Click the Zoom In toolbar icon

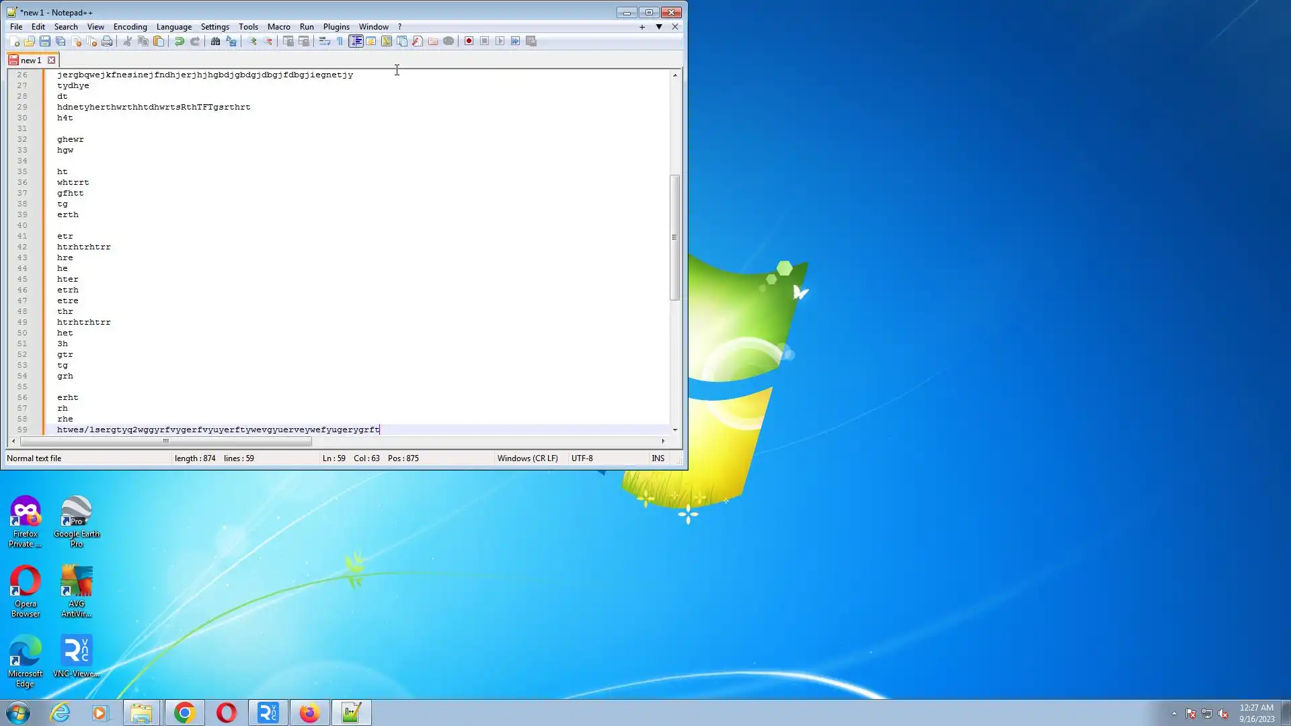tap(252, 41)
